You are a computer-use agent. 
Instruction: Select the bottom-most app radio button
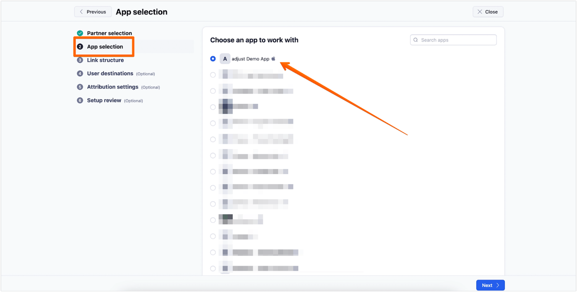click(213, 269)
